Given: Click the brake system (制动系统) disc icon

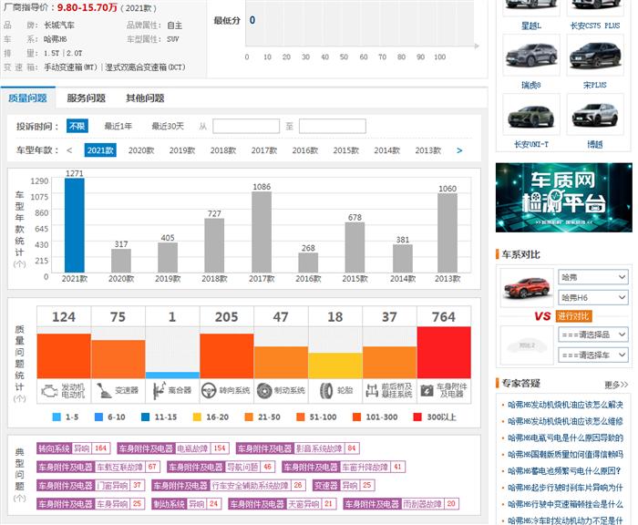Looking at the screenshot, I should (x=264, y=391).
